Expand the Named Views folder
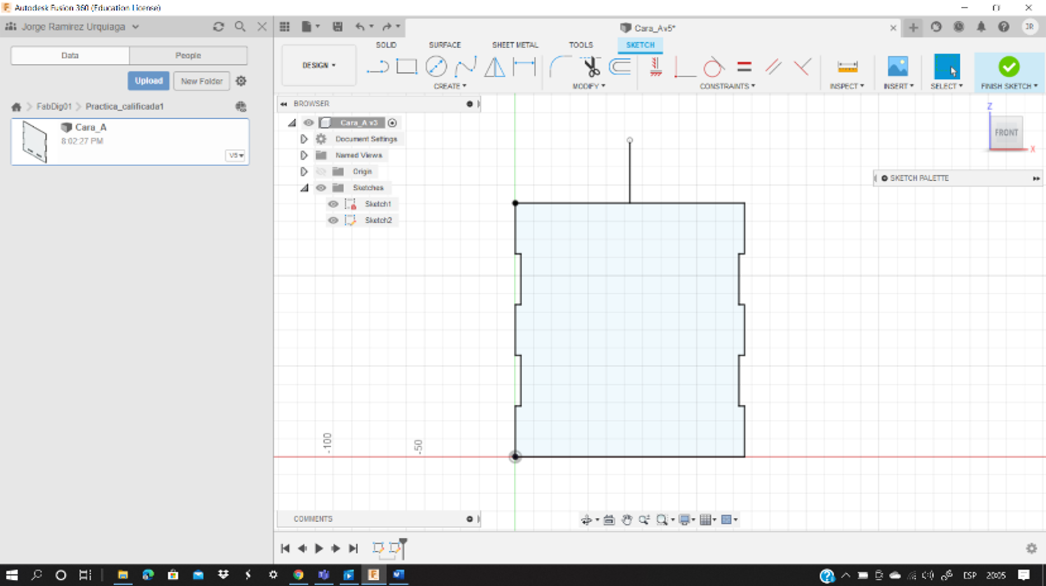This screenshot has width=1046, height=586. pos(304,155)
